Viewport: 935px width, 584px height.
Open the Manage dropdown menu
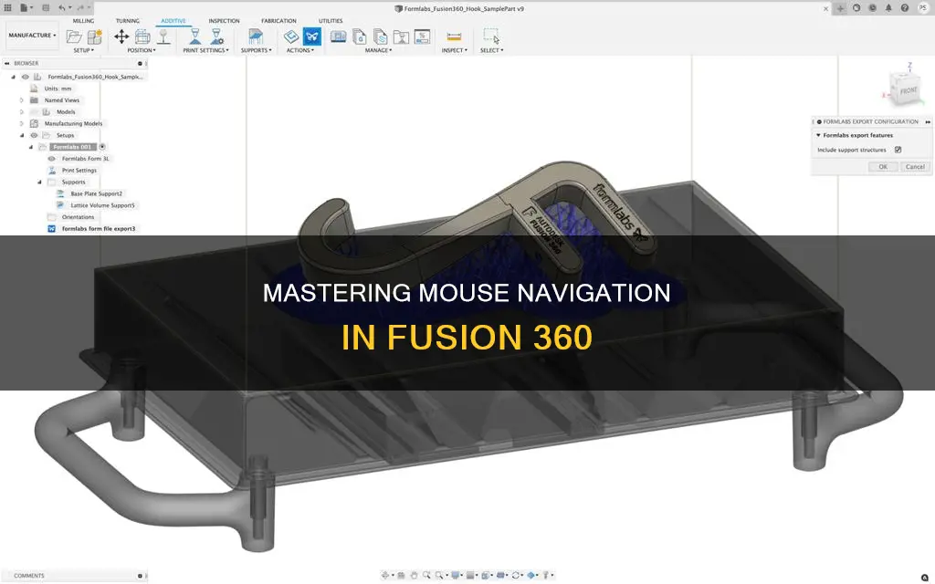point(379,51)
